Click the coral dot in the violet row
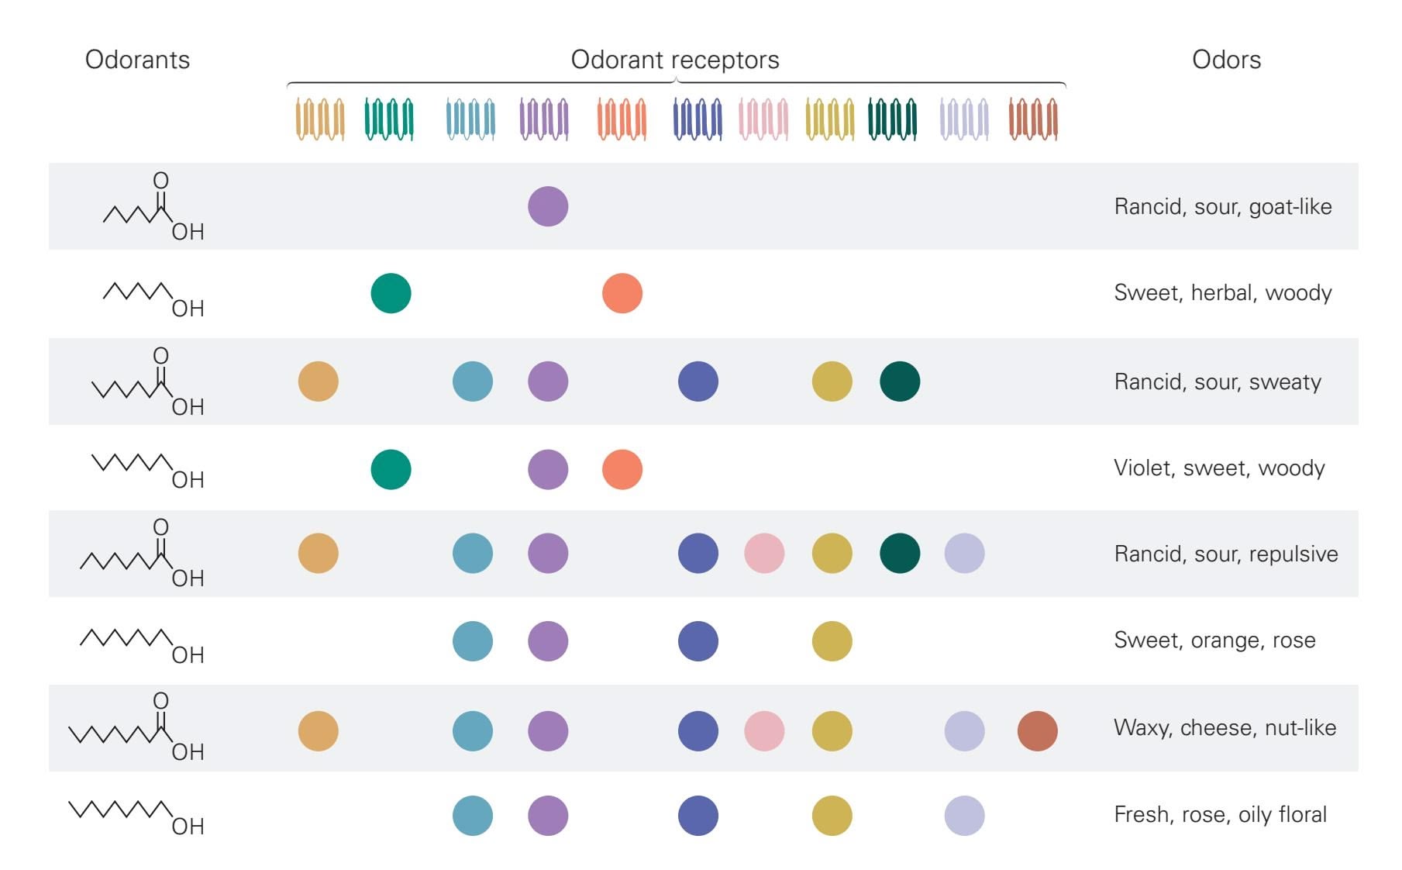This screenshot has height=870, width=1402. tap(622, 469)
